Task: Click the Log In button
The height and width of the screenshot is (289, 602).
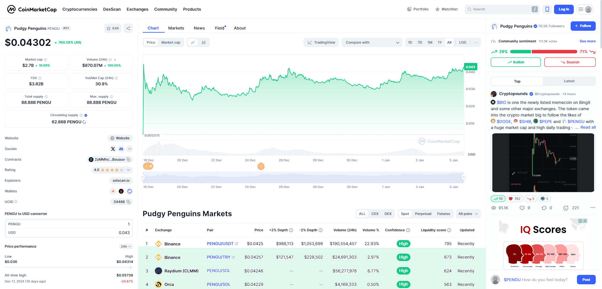Action: (x=564, y=9)
